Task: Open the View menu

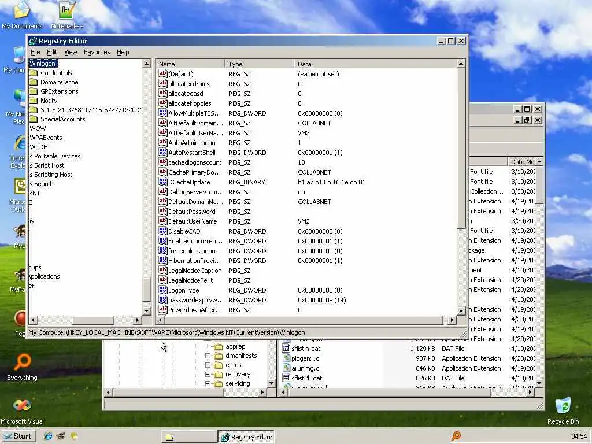Action: (x=71, y=52)
